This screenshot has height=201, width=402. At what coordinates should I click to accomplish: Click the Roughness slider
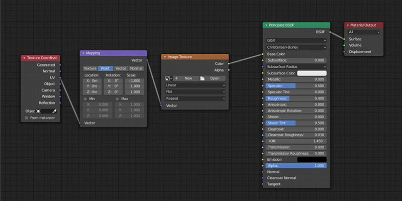296,98
